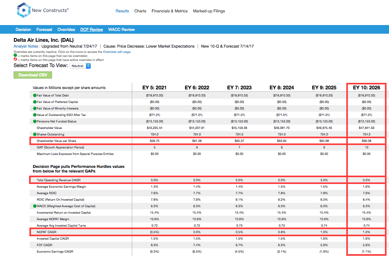Image resolution: width=389 pixels, height=256 pixels.
Task: Click green override dot beside Pensions Net Funded Status
Action: (35, 121)
